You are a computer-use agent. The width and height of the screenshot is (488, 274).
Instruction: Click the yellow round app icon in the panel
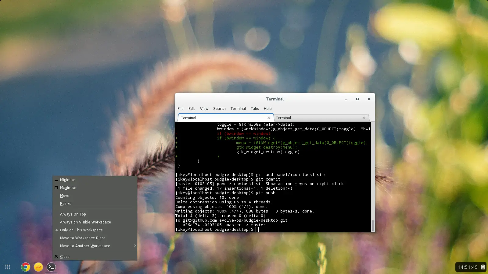tap(38, 267)
